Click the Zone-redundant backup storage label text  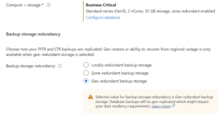click(x=120, y=73)
